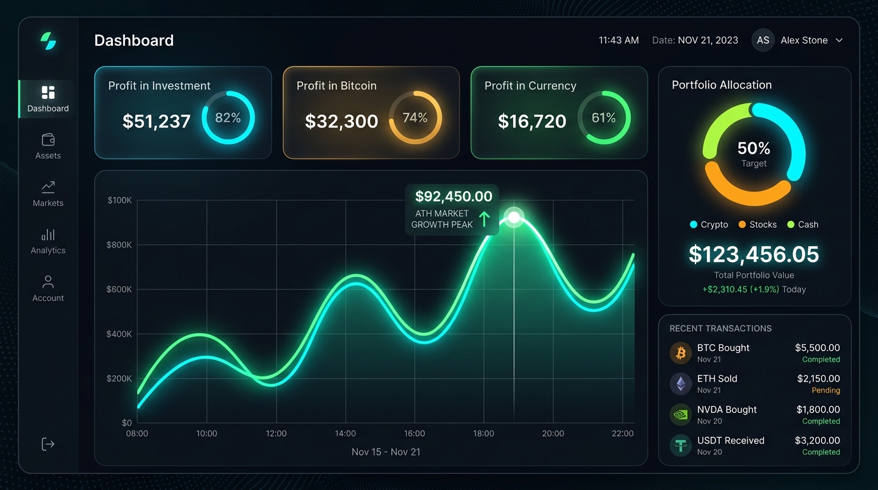
Task: Click the 50% Target donut chart
Action: 754,154
